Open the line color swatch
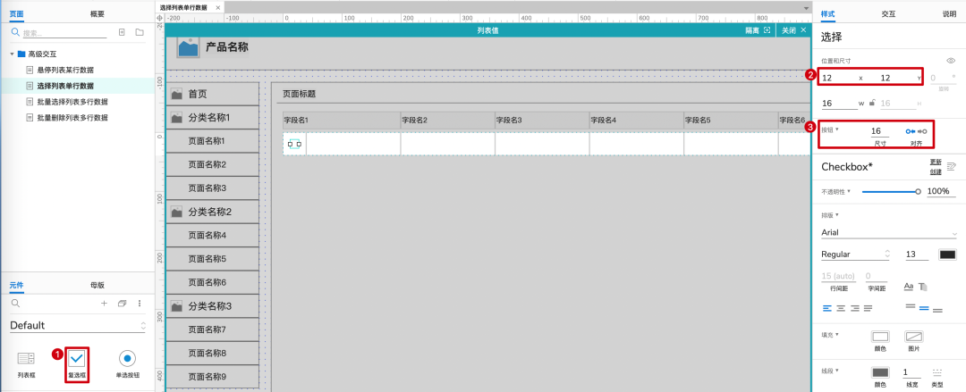The width and height of the screenshot is (966, 392). [x=880, y=372]
